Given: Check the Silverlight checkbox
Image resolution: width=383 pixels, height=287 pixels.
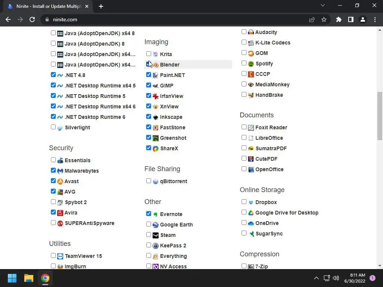Looking at the screenshot, I should pos(53,127).
